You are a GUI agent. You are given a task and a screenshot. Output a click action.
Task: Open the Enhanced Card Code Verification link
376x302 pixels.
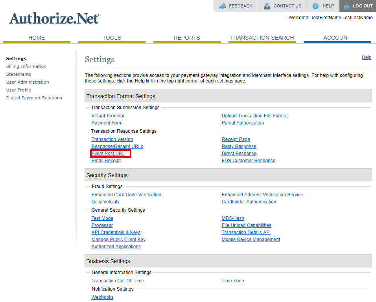(126, 195)
